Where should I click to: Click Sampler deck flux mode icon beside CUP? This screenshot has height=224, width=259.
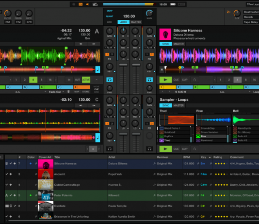point(194,149)
